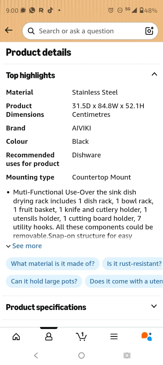Image resolution: width=163 pixels, height=365 pixels.
Task: Open the account profile icon
Action: [49, 336]
